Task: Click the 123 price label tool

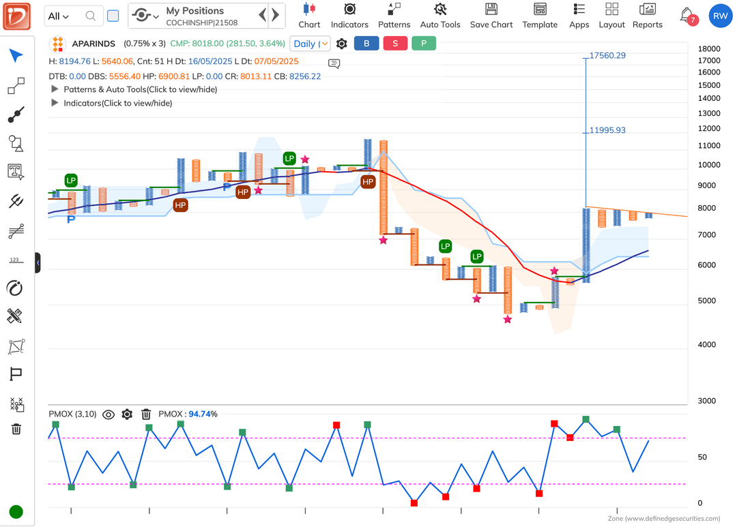Action: point(16,260)
